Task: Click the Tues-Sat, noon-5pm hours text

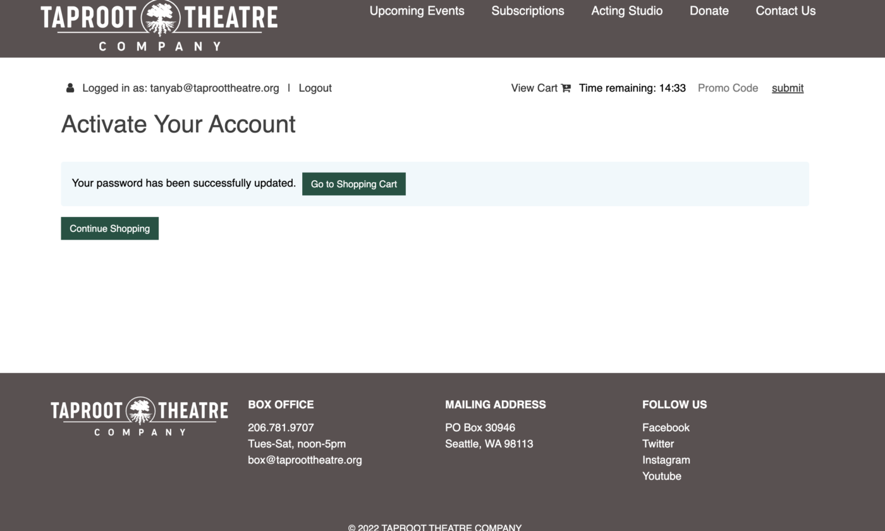Action: pyautogui.click(x=296, y=444)
